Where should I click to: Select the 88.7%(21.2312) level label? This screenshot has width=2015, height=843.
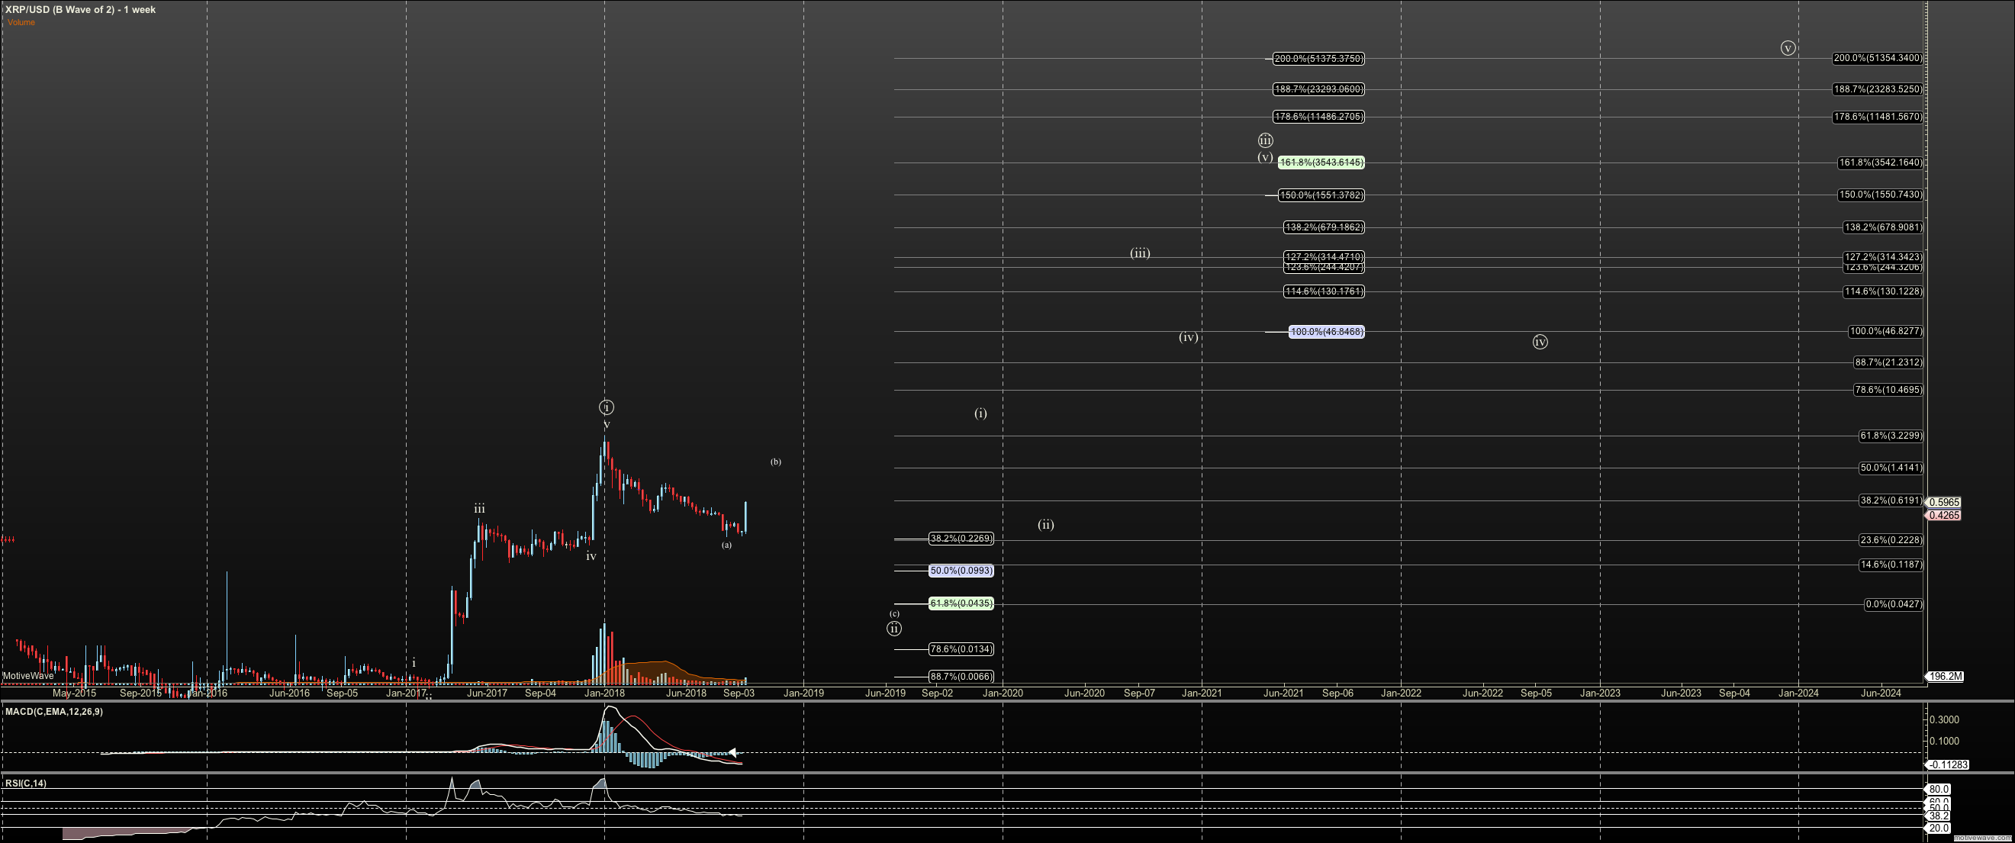[1888, 362]
